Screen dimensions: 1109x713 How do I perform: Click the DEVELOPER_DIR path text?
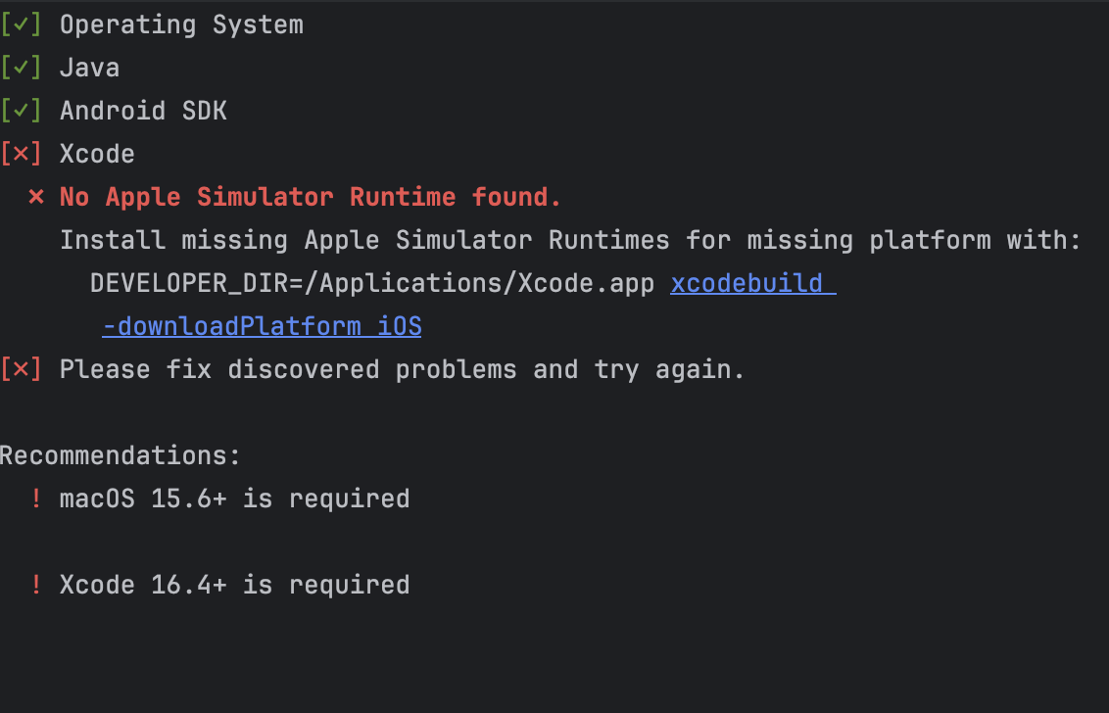[x=372, y=284]
